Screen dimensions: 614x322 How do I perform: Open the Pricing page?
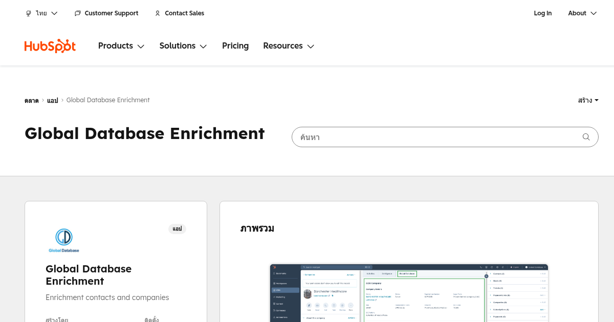(x=235, y=46)
